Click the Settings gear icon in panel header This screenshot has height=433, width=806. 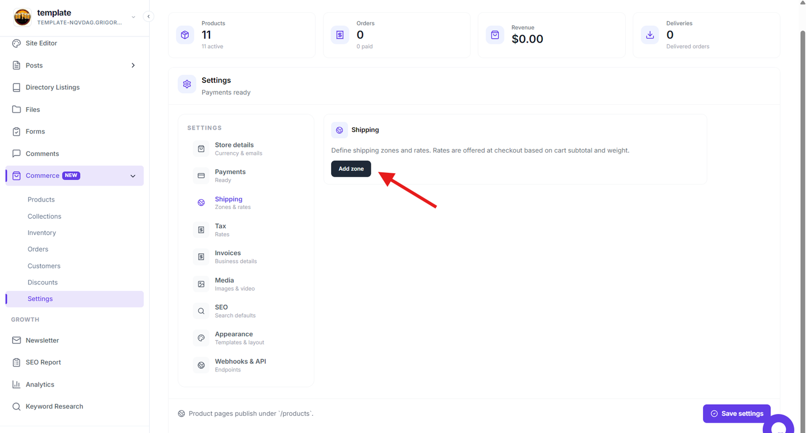(x=187, y=84)
